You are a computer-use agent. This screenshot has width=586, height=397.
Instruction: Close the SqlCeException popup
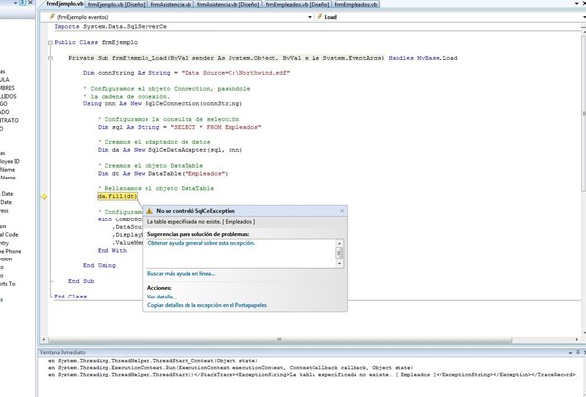pos(342,211)
